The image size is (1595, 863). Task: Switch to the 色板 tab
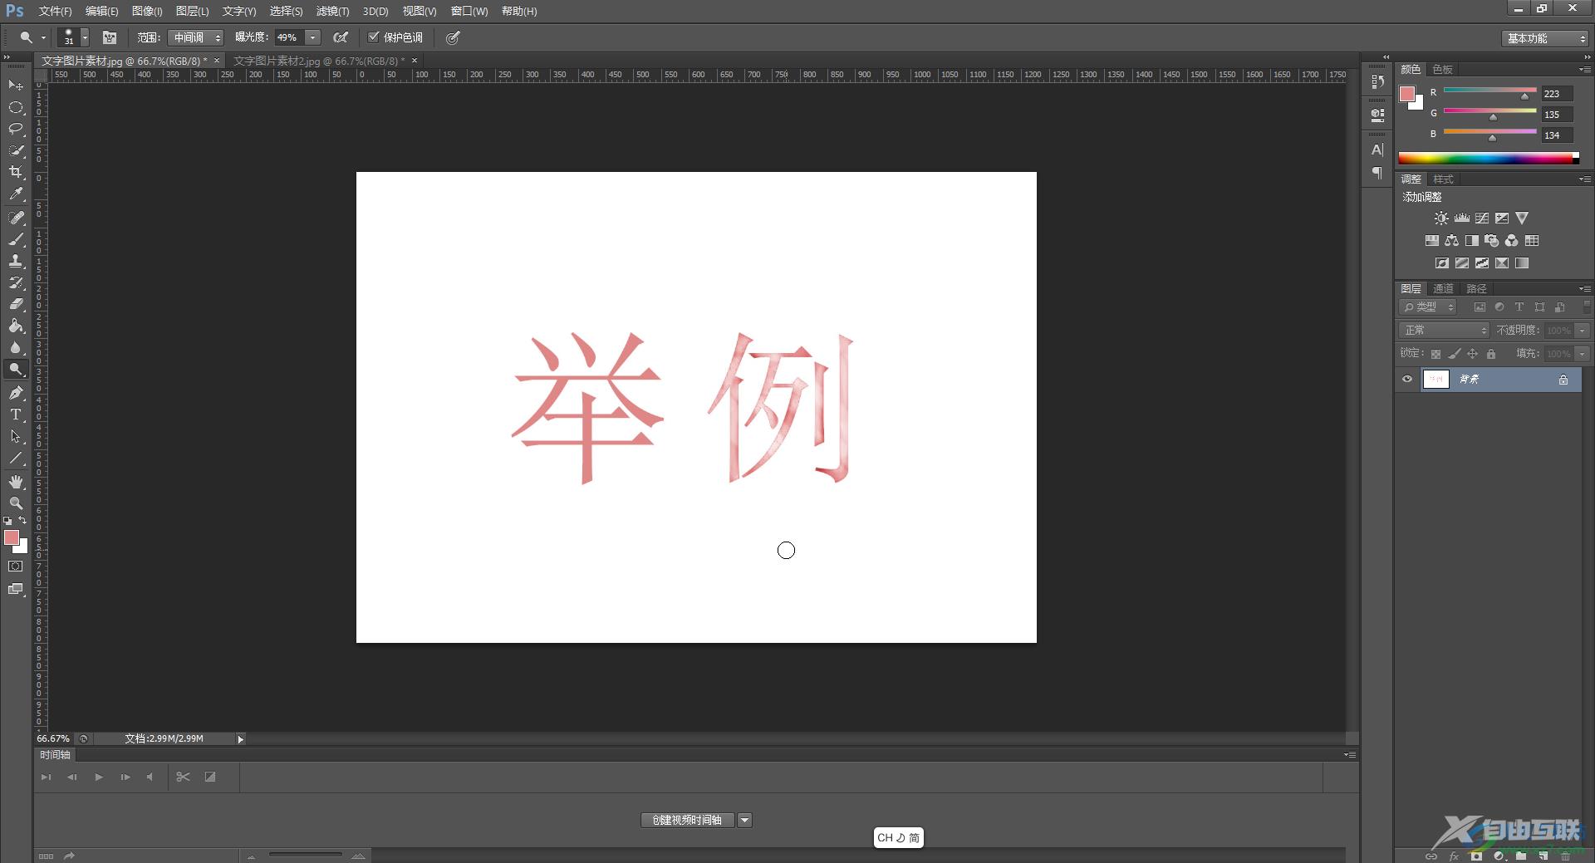coord(1442,70)
